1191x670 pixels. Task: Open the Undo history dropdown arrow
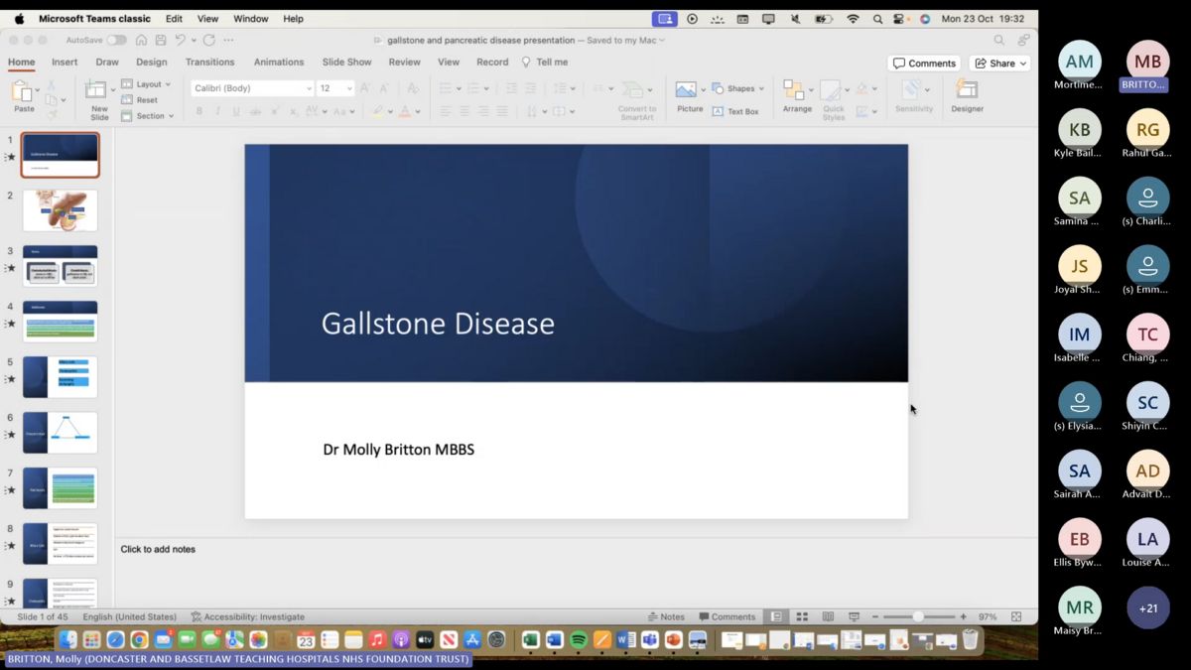point(193,40)
